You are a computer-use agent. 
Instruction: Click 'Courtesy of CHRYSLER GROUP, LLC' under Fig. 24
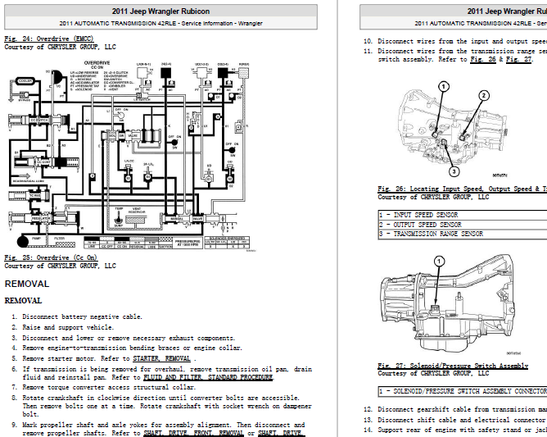click(60, 47)
